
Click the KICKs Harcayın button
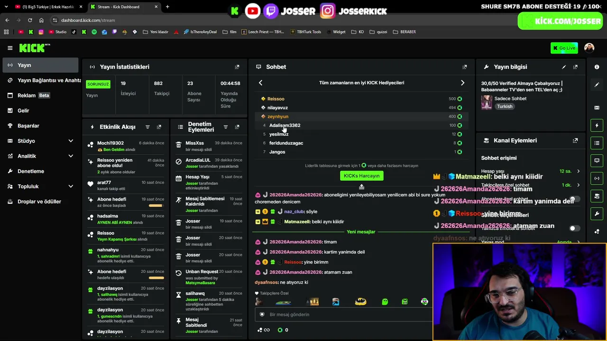361,176
